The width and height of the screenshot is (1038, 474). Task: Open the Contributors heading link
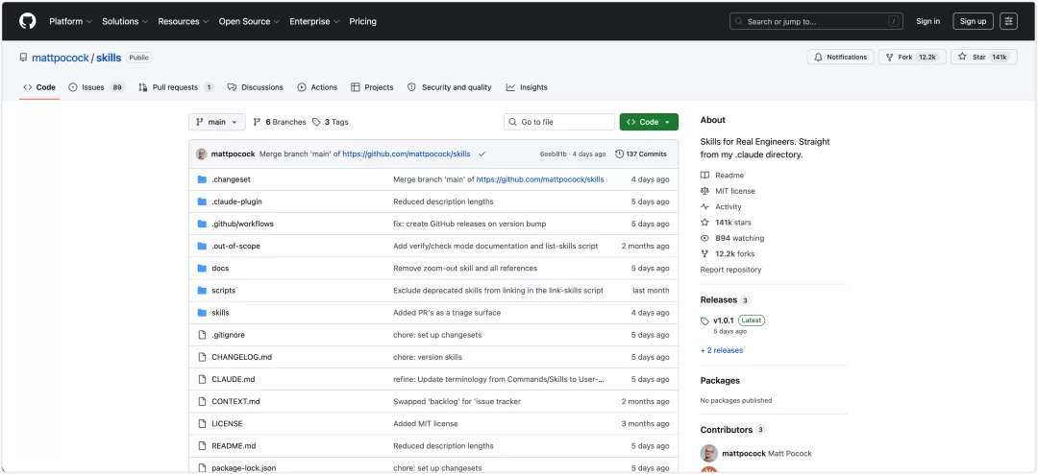727,430
